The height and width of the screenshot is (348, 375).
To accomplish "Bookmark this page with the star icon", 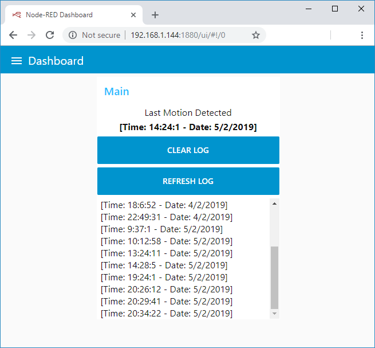I will (x=256, y=35).
